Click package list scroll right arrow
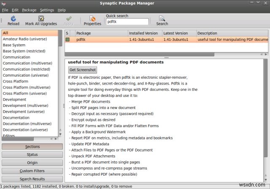The image size is (270, 189). (x=266, y=54)
